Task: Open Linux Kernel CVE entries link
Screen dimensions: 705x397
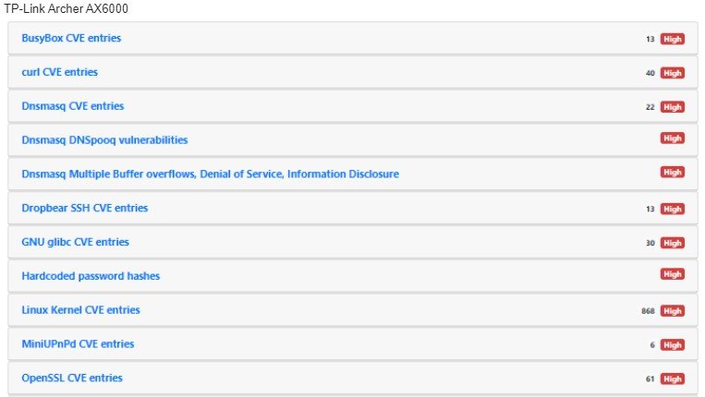Action: pyautogui.click(x=80, y=310)
